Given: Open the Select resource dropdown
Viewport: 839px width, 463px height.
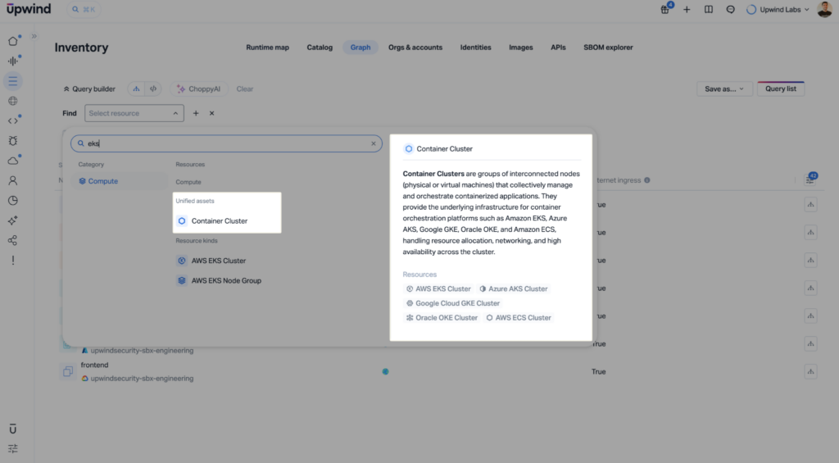Looking at the screenshot, I should pos(134,113).
